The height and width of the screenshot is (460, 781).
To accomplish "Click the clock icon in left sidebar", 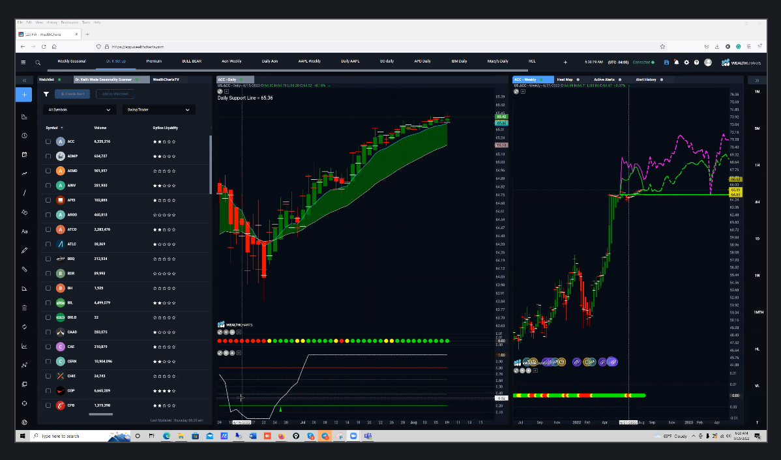I will tap(24, 136).
